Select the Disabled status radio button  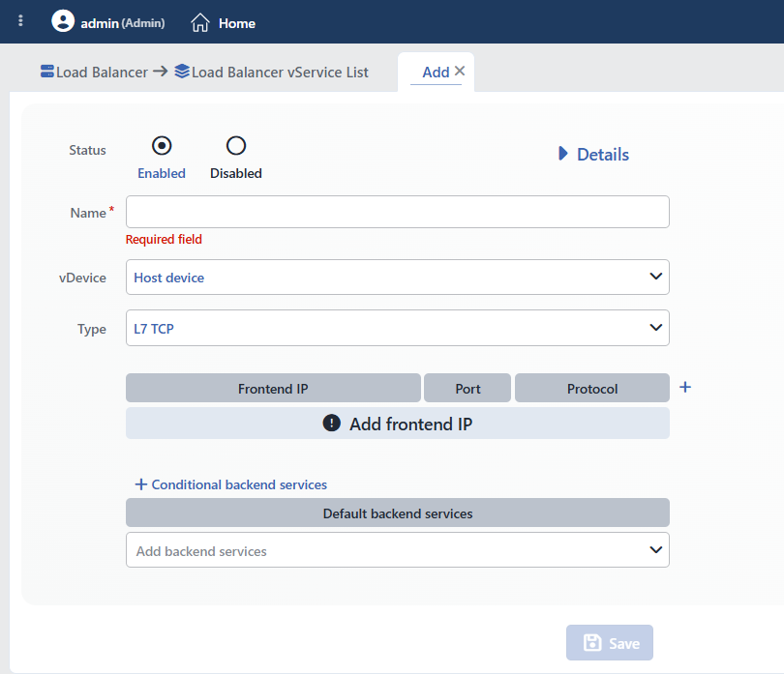(x=236, y=146)
